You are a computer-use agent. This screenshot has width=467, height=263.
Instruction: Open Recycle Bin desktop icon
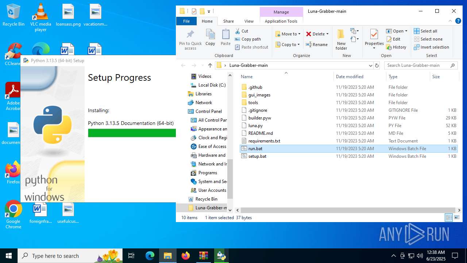click(13, 15)
